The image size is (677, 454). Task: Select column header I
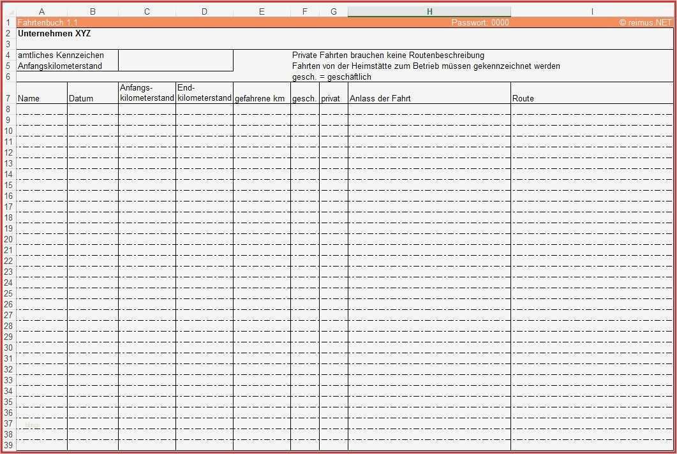point(592,11)
